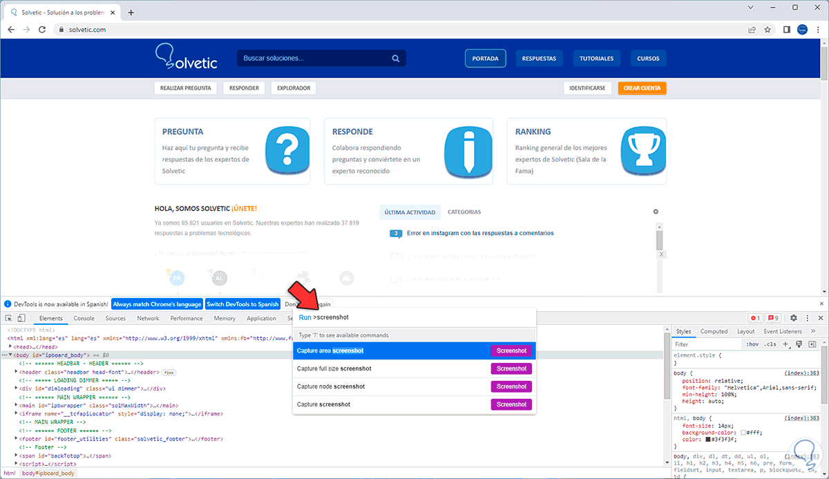829x479 pixels.
Task: Click the Solvetic logo
Action: 186,57
